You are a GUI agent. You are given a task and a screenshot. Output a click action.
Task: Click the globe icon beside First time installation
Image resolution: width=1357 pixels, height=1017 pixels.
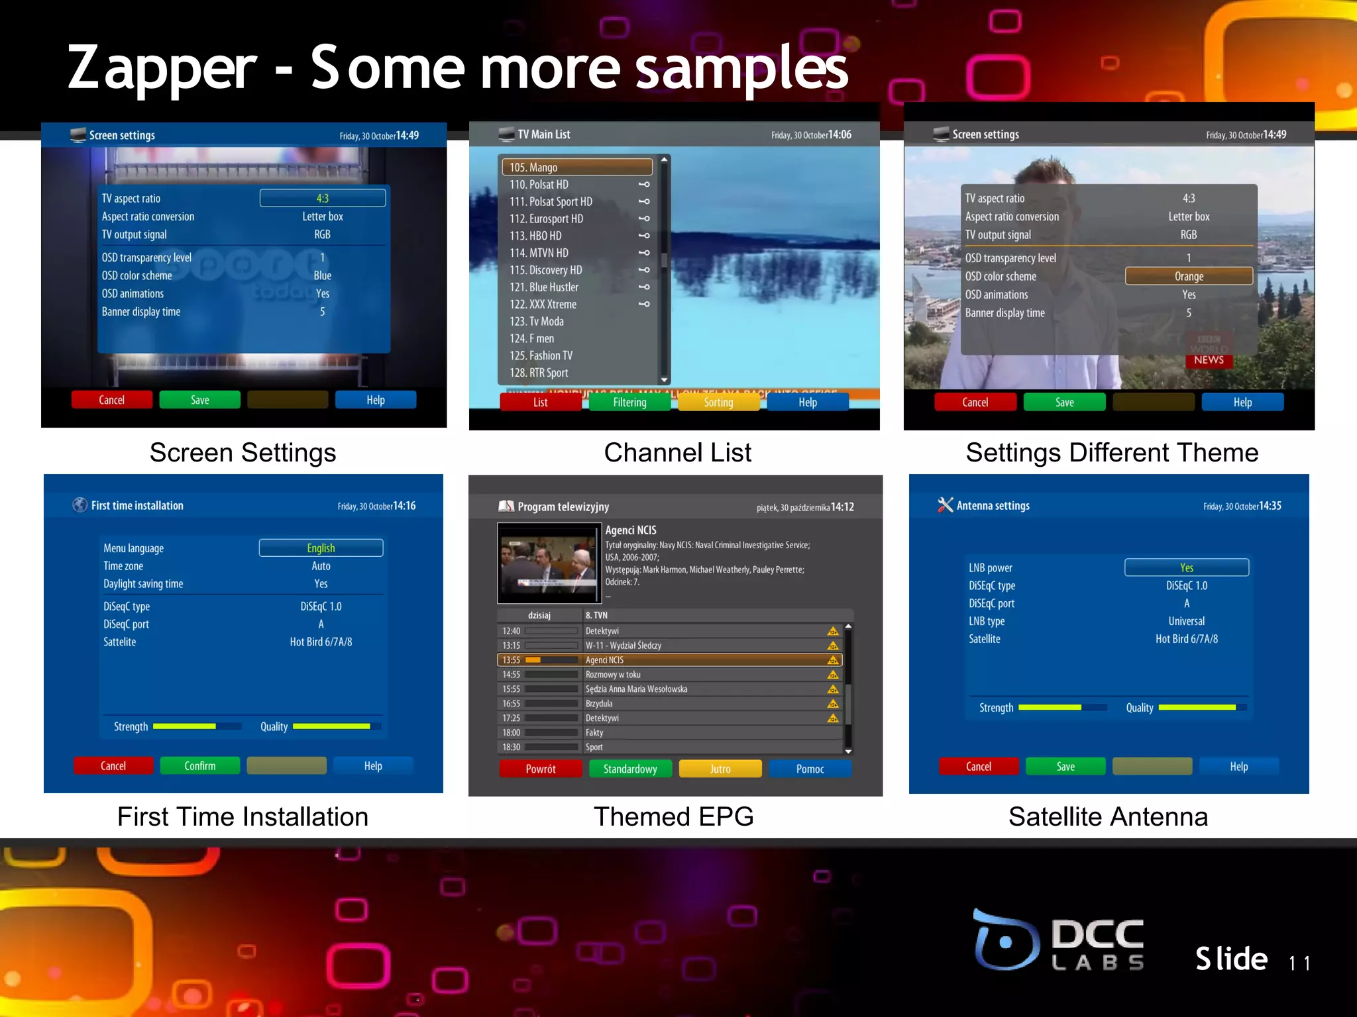[x=80, y=505]
